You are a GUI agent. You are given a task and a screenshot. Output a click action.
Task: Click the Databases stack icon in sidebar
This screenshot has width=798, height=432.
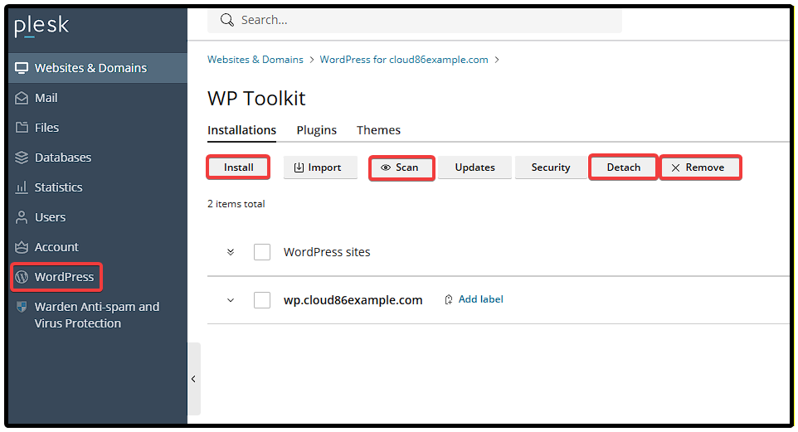click(22, 158)
